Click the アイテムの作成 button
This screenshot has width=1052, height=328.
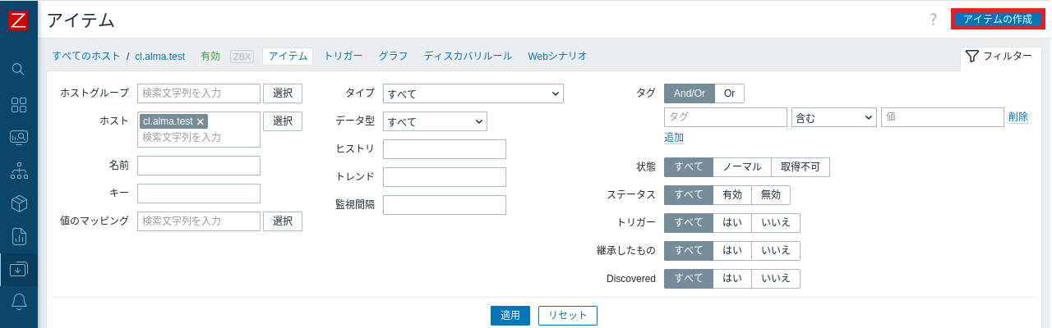tap(997, 19)
